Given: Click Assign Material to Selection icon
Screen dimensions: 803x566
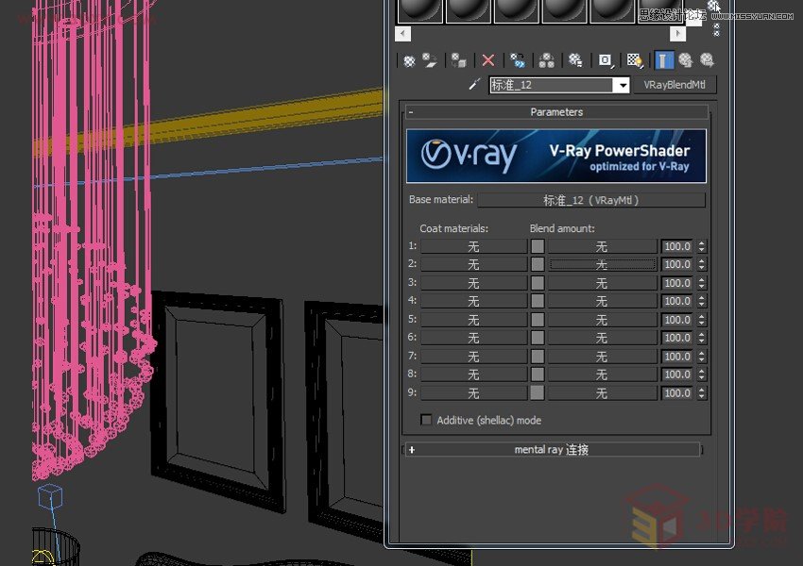Looking at the screenshot, I should (456, 59).
